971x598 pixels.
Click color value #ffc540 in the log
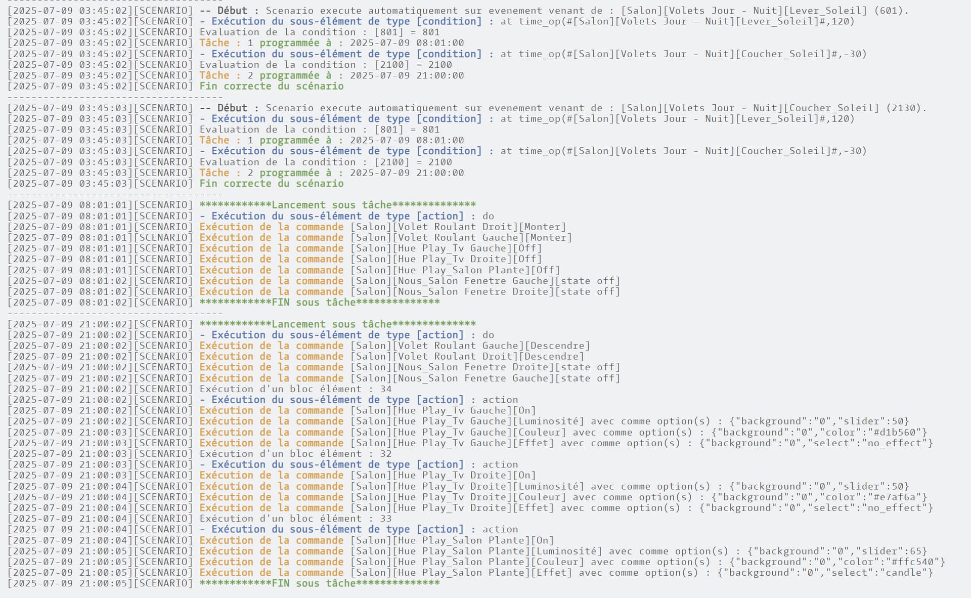(x=912, y=562)
